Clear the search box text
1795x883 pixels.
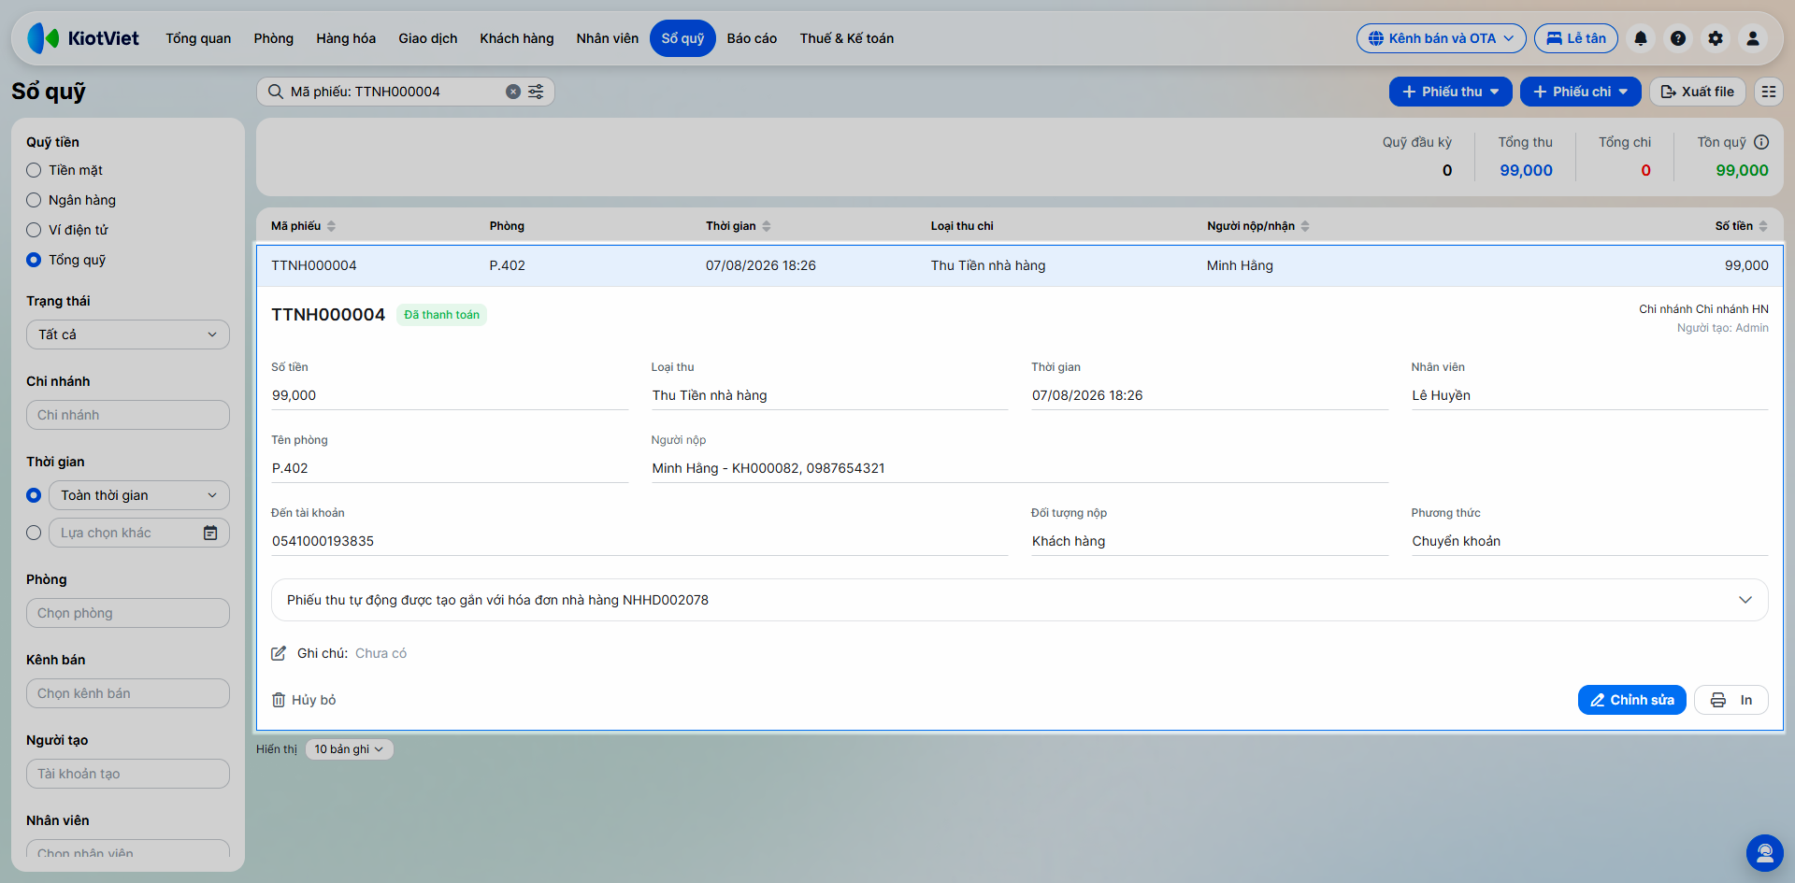(513, 92)
